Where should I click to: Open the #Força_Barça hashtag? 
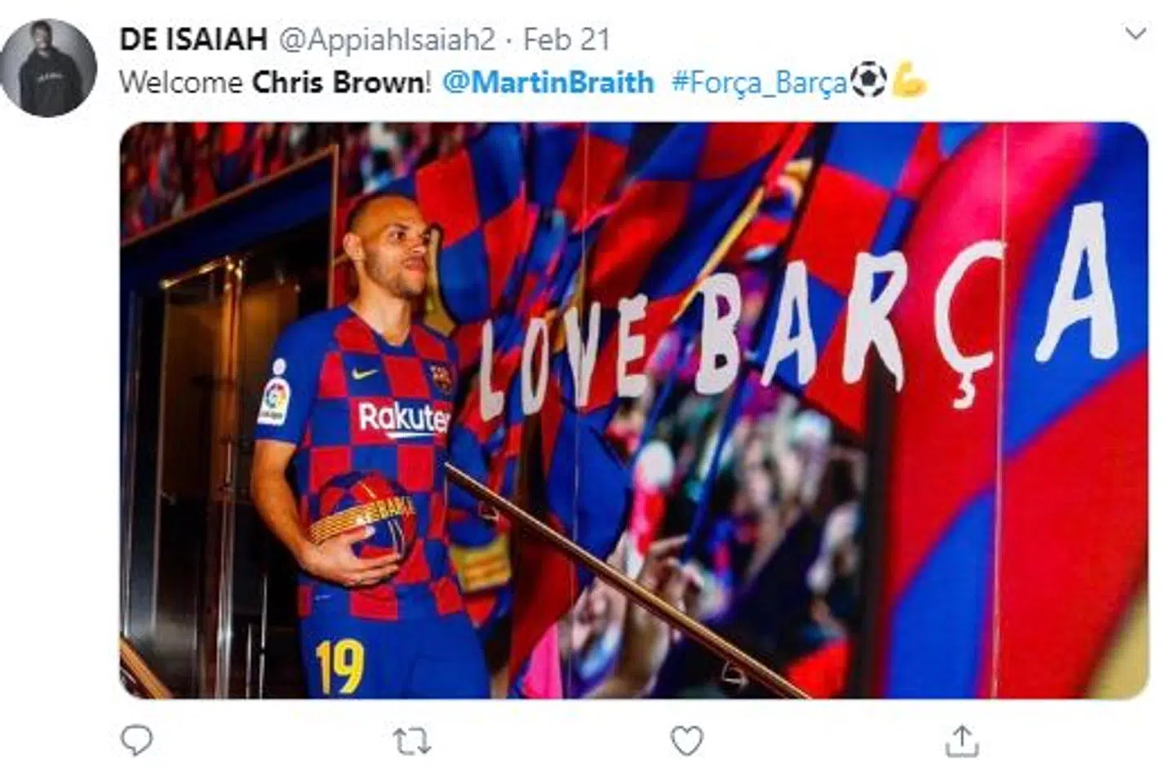point(759,82)
